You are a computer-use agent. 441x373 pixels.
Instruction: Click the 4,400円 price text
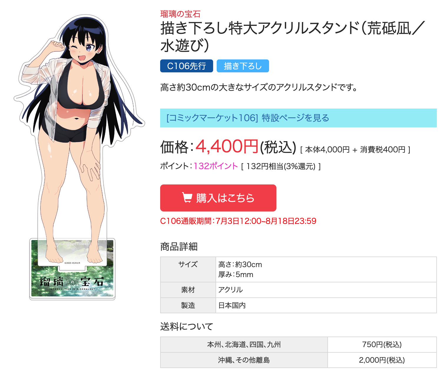coord(227,146)
